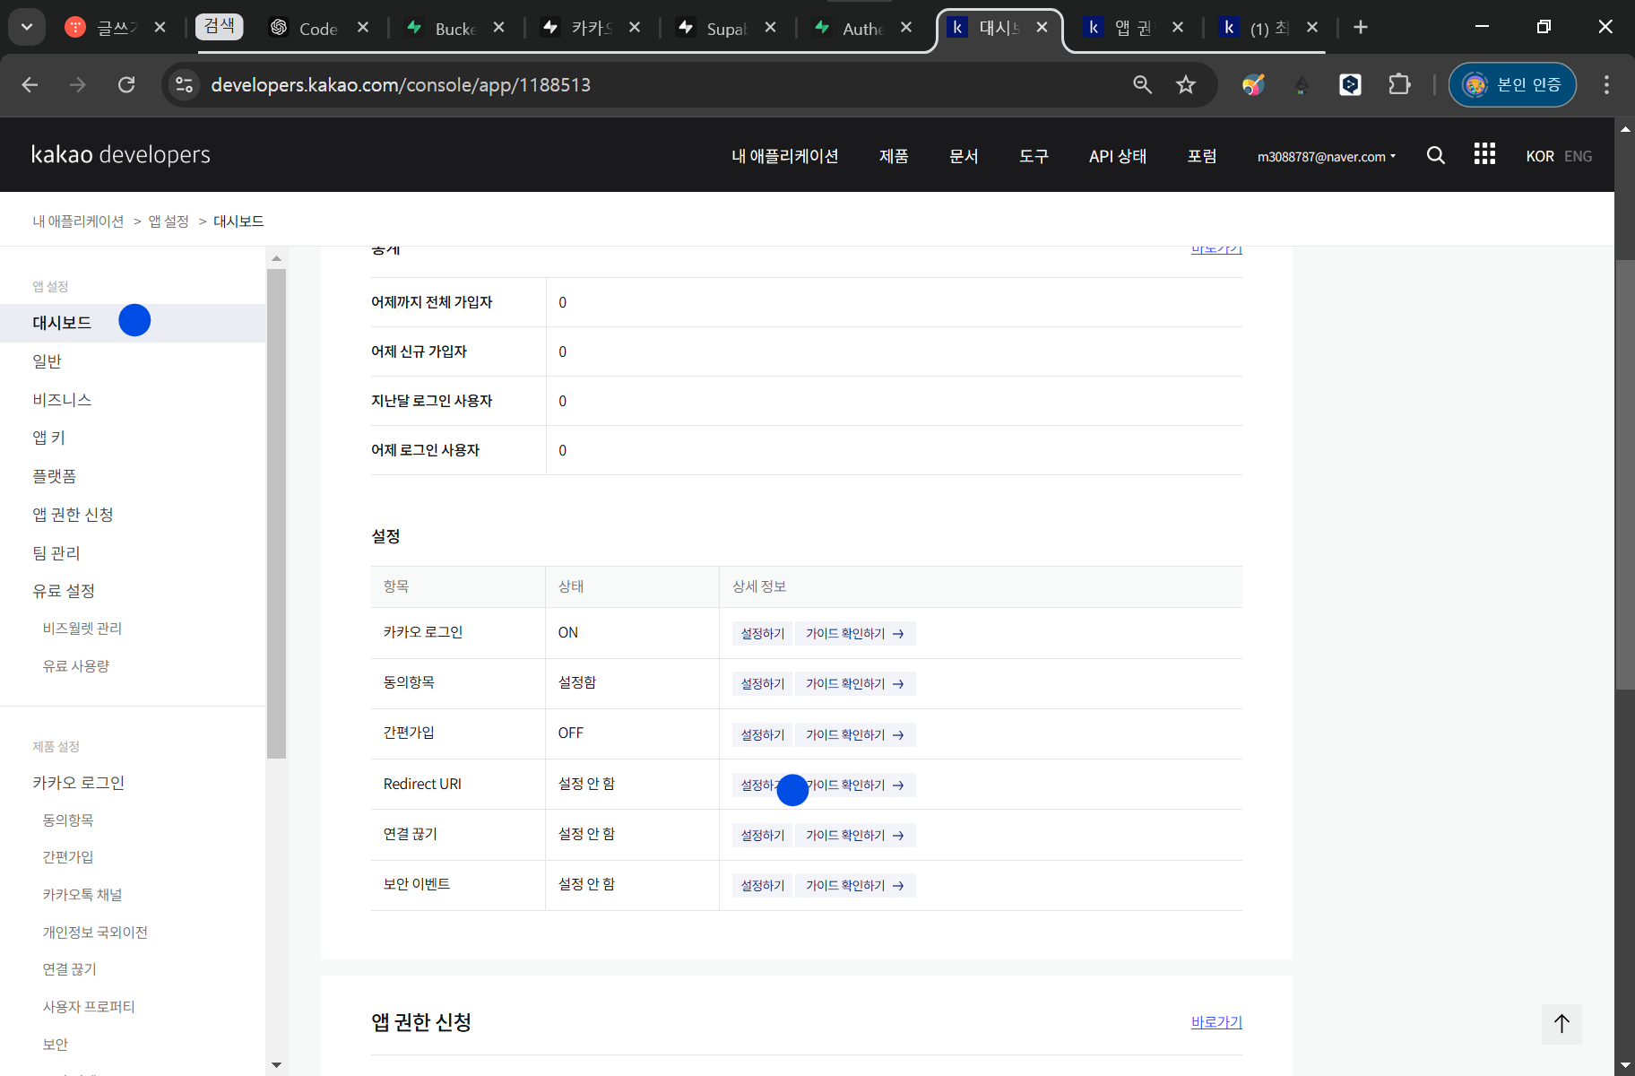The image size is (1635, 1076).
Task: Bookmark this page with the star icon
Action: (1186, 84)
